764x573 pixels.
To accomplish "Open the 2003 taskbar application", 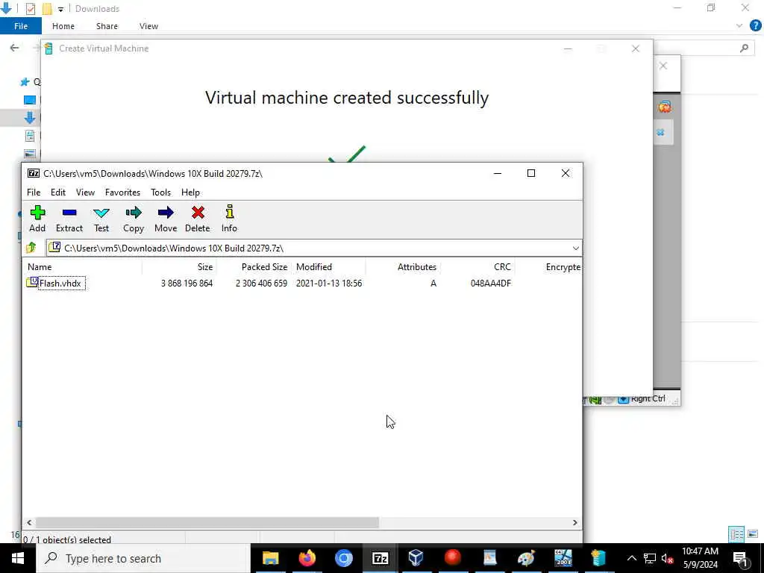I will 563,558.
